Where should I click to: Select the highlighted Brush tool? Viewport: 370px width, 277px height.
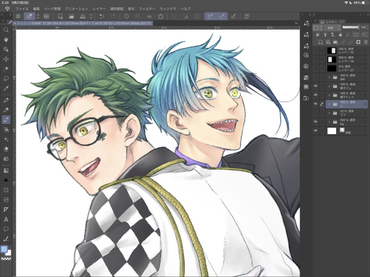tap(6, 120)
